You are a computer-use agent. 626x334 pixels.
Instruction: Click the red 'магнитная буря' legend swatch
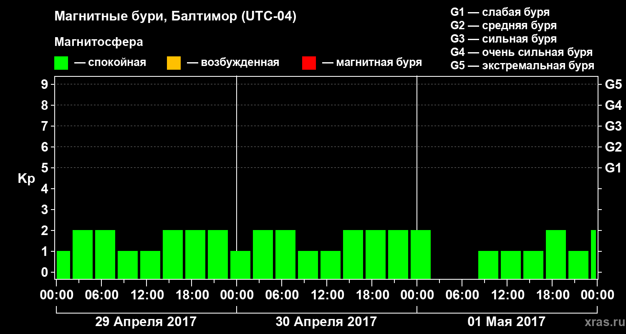coord(309,63)
